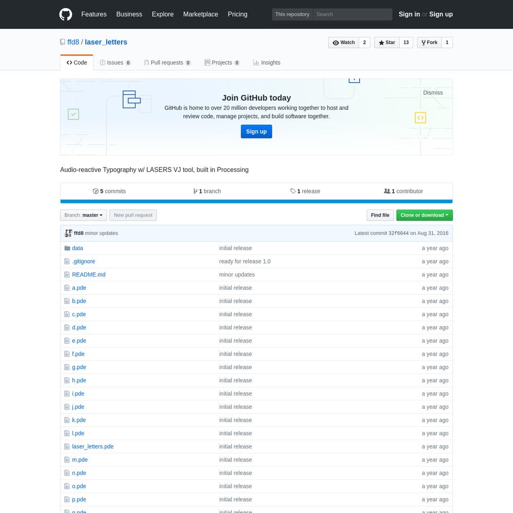Screen dimensions: 513x513
Task: Click the tag icon beside 1 release
Action: (x=293, y=191)
